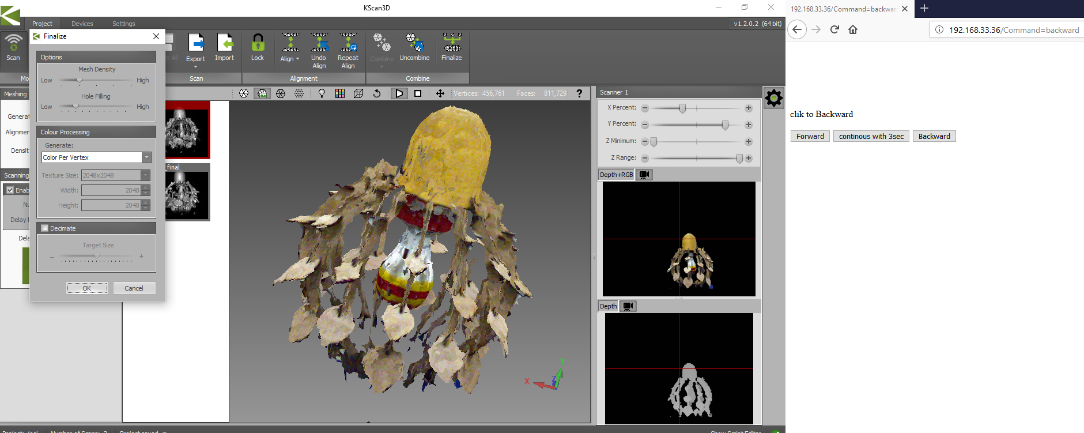
Task: Expand the Export dropdown menu
Action: tap(195, 66)
